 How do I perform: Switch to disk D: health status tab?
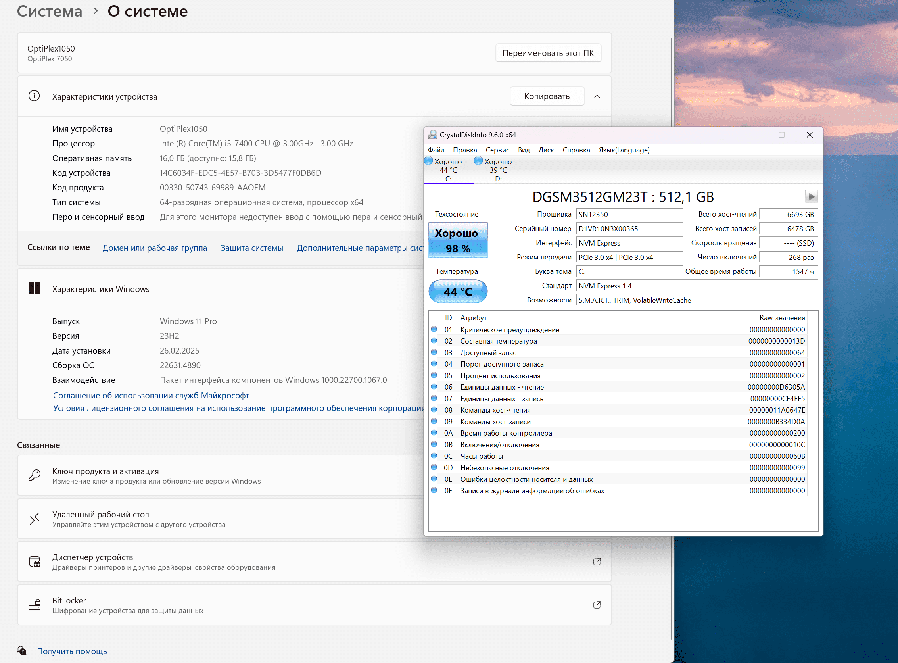[x=497, y=170]
